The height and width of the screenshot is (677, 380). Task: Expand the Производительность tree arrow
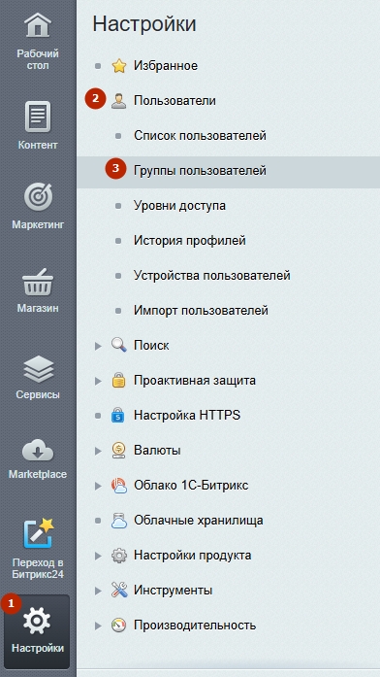click(x=98, y=626)
